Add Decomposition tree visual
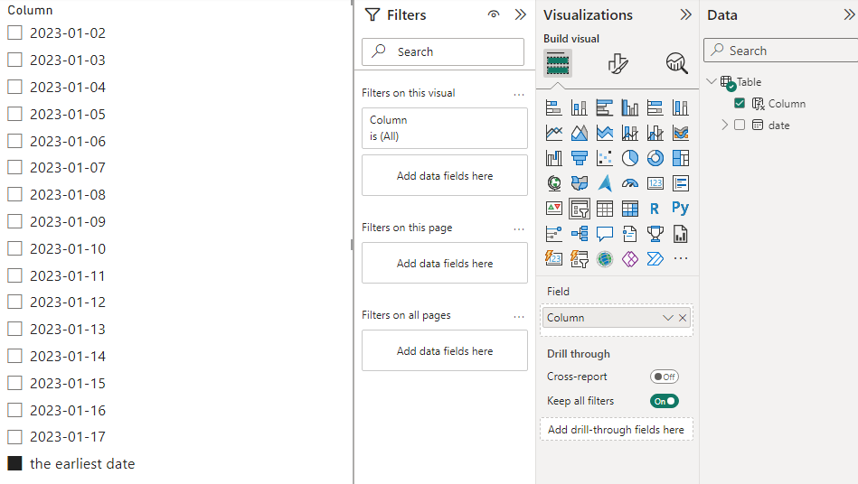Image resolution: width=858 pixels, height=484 pixels. tap(579, 234)
